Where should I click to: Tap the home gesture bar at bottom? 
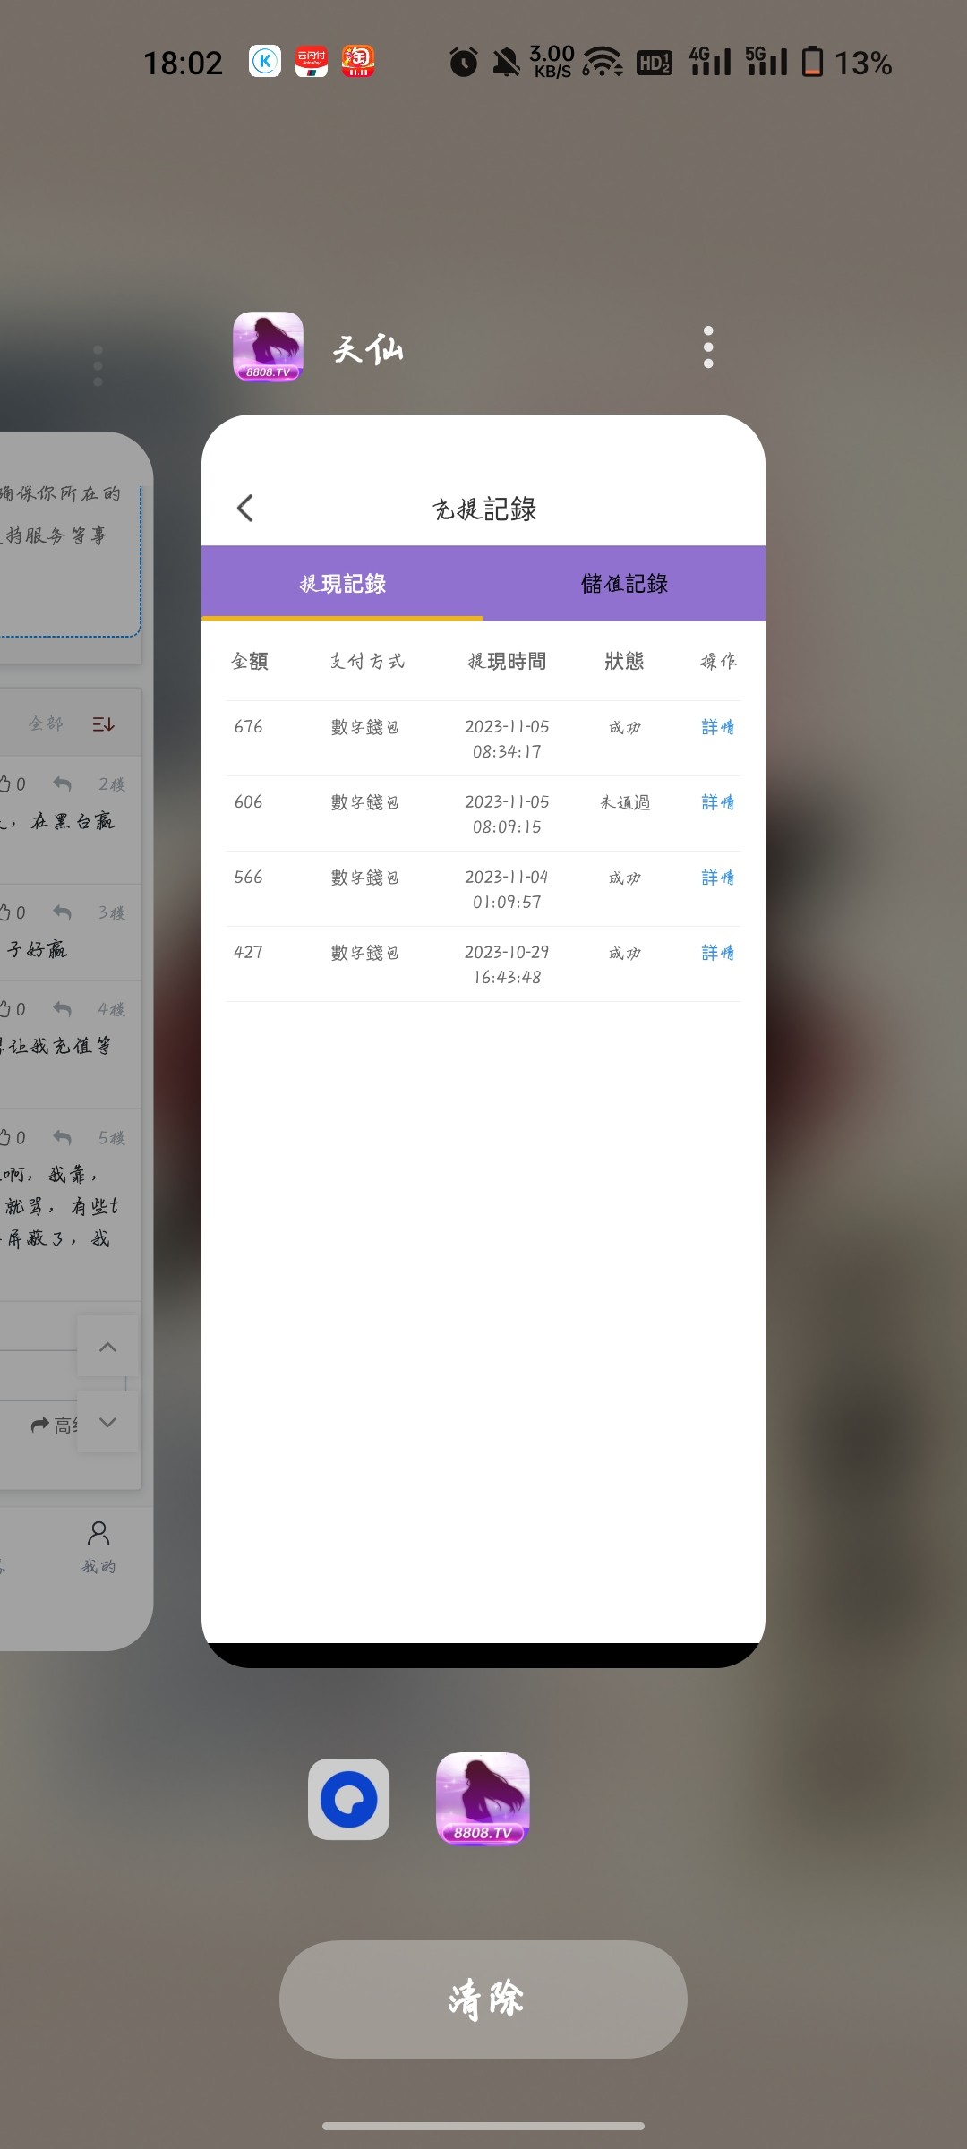pos(483,2126)
